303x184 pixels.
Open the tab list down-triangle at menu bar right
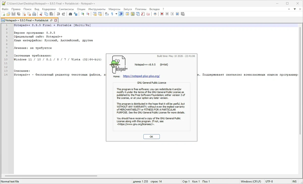point(295,9)
